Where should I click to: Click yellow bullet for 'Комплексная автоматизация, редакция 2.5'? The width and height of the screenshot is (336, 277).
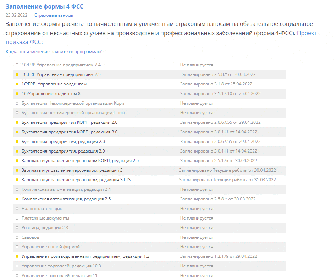pyautogui.click(x=17, y=199)
